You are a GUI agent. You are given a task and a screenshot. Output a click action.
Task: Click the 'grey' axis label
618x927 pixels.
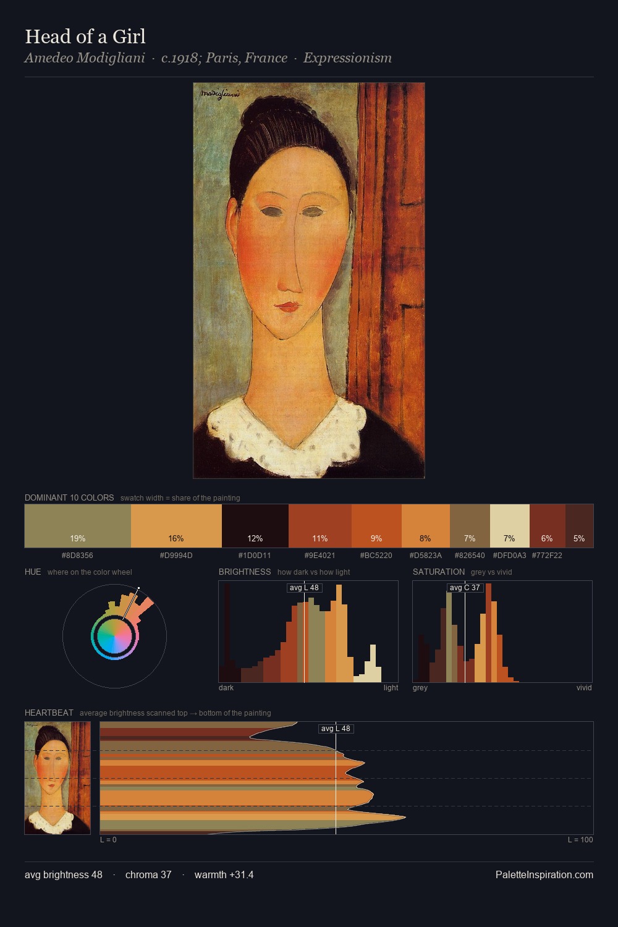pyautogui.click(x=420, y=688)
